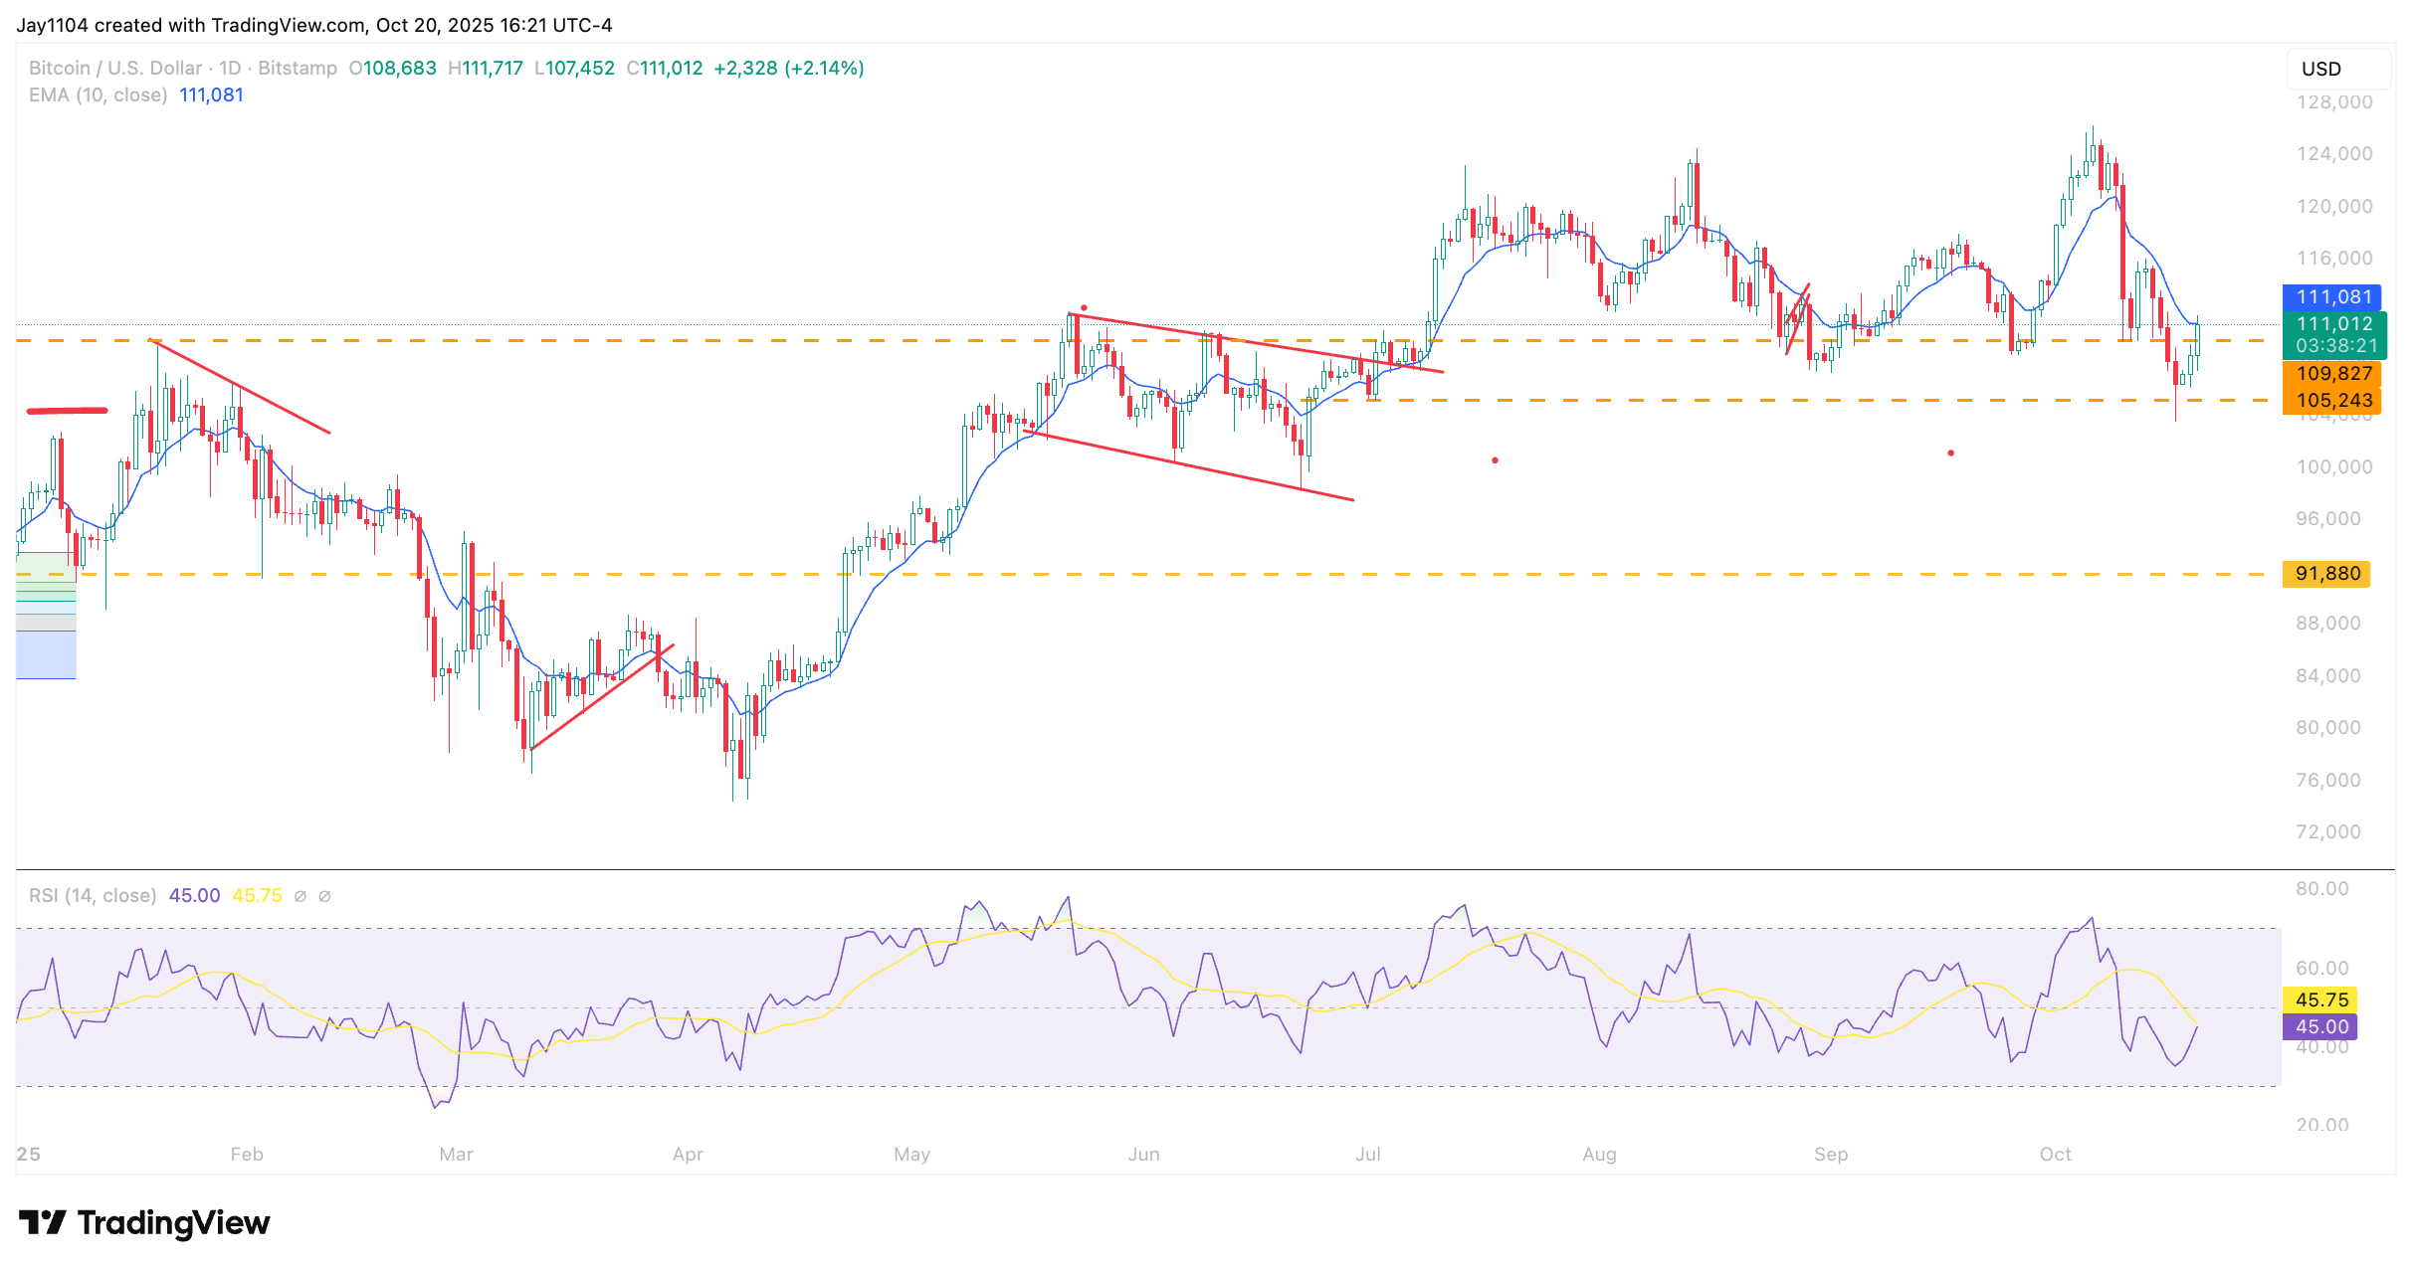
Task: Select the RSI (14, close) indicator legend
Action: click(93, 895)
